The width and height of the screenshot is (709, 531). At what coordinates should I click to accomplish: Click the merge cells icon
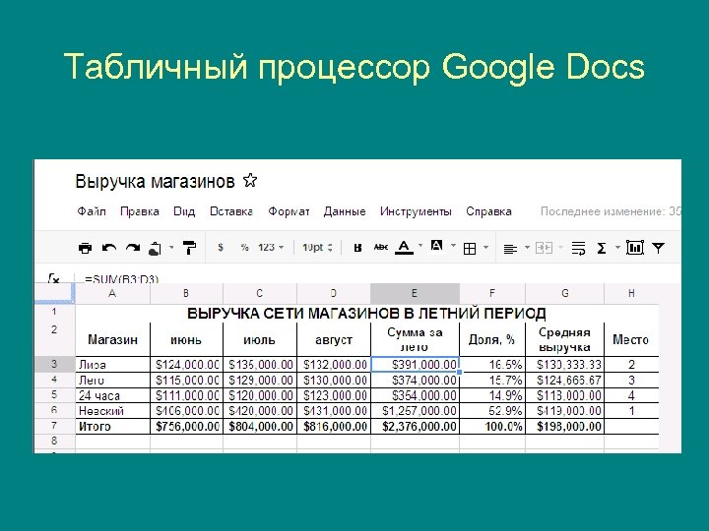coord(544,248)
